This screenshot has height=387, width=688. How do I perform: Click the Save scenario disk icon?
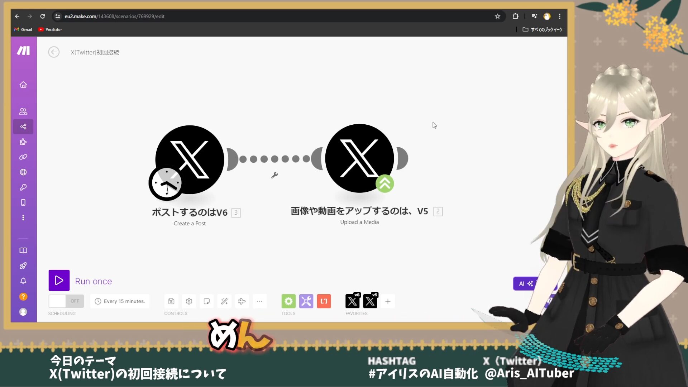[171, 301]
